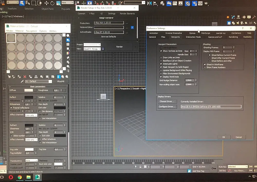Screen dimensions: 257x182
Task: Open reference coordinate system View dropdown
Action: [67, 3]
